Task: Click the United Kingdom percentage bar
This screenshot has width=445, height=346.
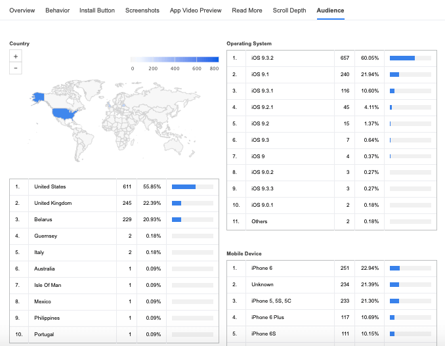Action: click(x=192, y=204)
